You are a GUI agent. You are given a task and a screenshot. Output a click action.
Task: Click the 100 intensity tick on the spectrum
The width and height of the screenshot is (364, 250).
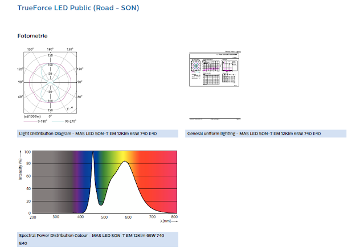click(x=27, y=152)
